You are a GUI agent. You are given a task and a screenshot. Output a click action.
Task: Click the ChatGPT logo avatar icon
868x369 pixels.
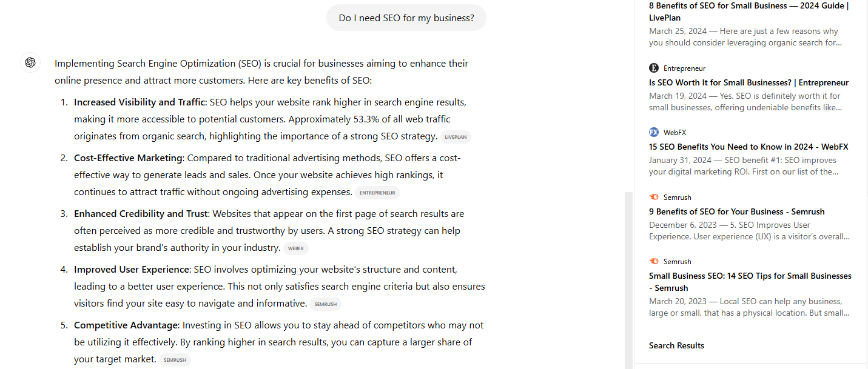tap(30, 62)
